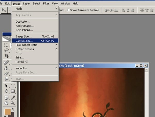Minimize the document window
The image size is (155, 117).
(x=137, y=66)
